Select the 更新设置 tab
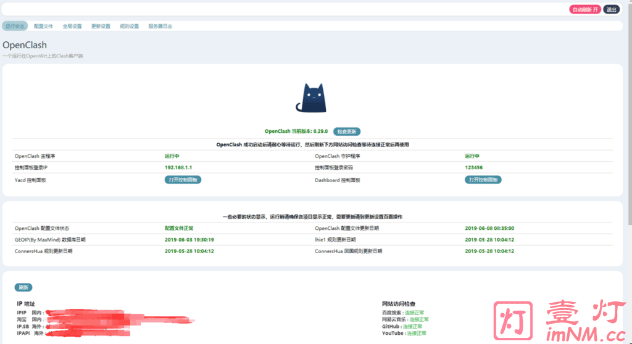 click(101, 27)
